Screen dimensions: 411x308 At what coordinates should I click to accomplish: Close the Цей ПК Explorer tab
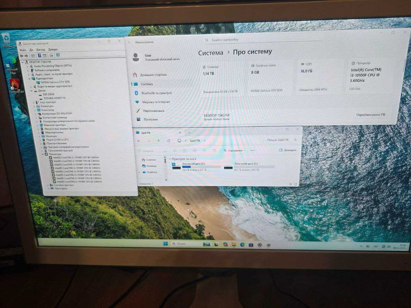(x=180, y=132)
